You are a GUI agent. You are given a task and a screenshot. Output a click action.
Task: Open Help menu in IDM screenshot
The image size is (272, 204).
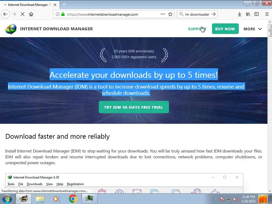click(x=60, y=184)
